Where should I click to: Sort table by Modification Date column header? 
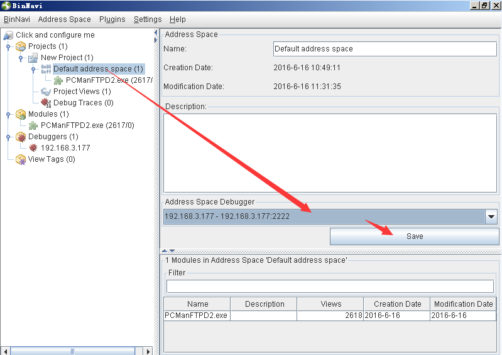[463, 304]
